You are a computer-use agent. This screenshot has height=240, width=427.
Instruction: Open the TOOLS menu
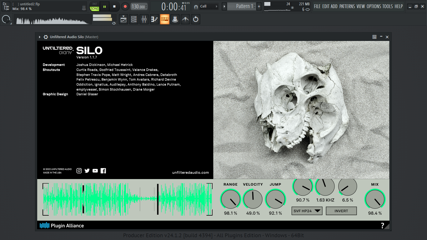pyautogui.click(x=388, y=6)
